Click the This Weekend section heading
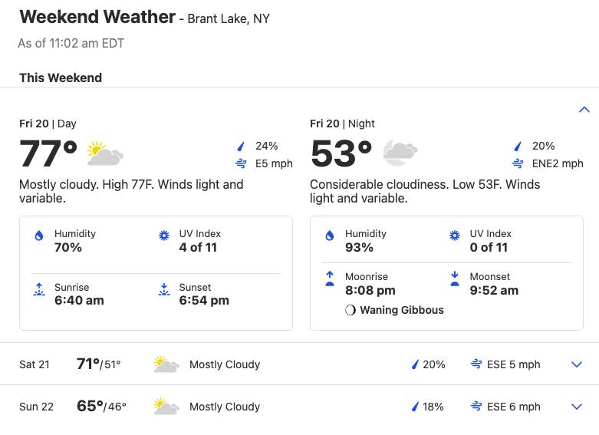599x435 pixels. click(61, 77)
